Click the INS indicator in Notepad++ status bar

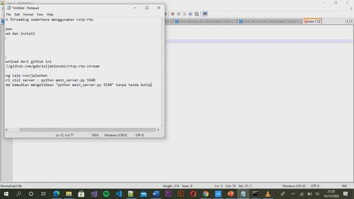(344, 186)
